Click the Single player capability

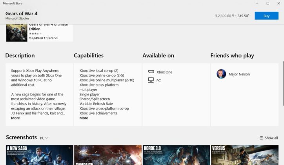89,94
